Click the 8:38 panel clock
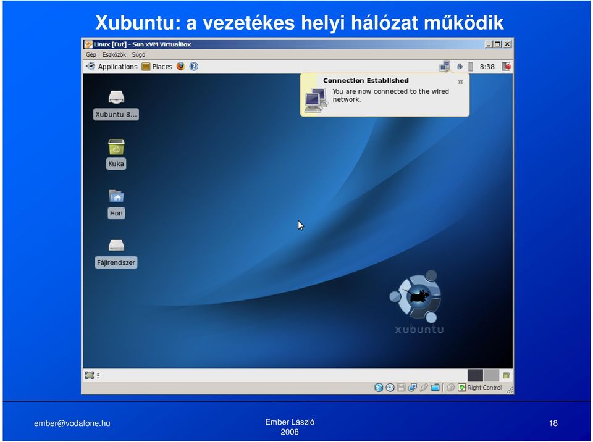Image resolution: width=593 pixels, height=442 pixels. 487,67
